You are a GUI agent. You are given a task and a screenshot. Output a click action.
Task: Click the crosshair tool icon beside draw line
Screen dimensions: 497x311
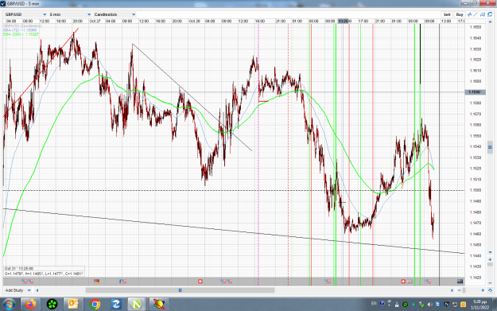click(x=483, y=14)
